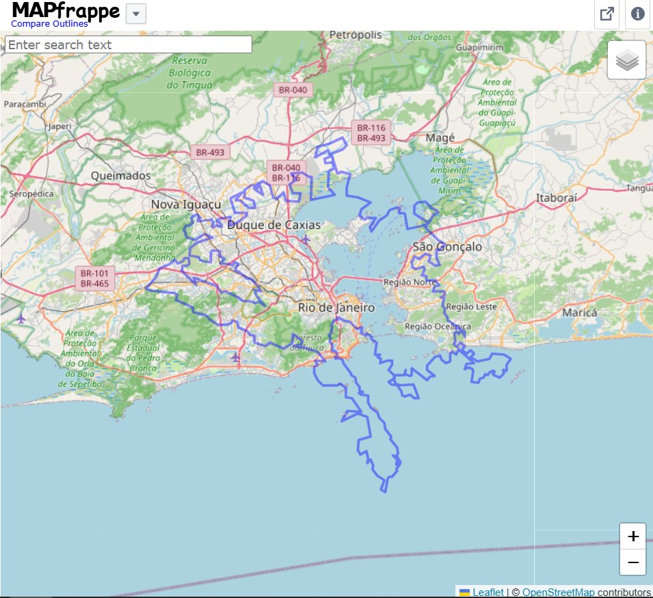
Task: Open the map layers control icon
Action: pos(627,60)
